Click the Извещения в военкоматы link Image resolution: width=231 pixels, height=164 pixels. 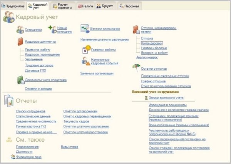[167, 105]
